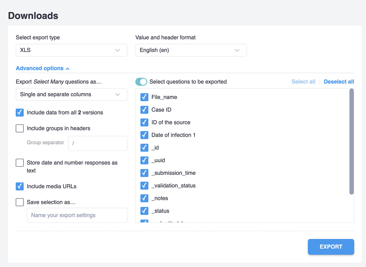This screenshot has height=267, width=366.
Task: Deselect the Date of infection 1 question
Action: tap(144, 135)
